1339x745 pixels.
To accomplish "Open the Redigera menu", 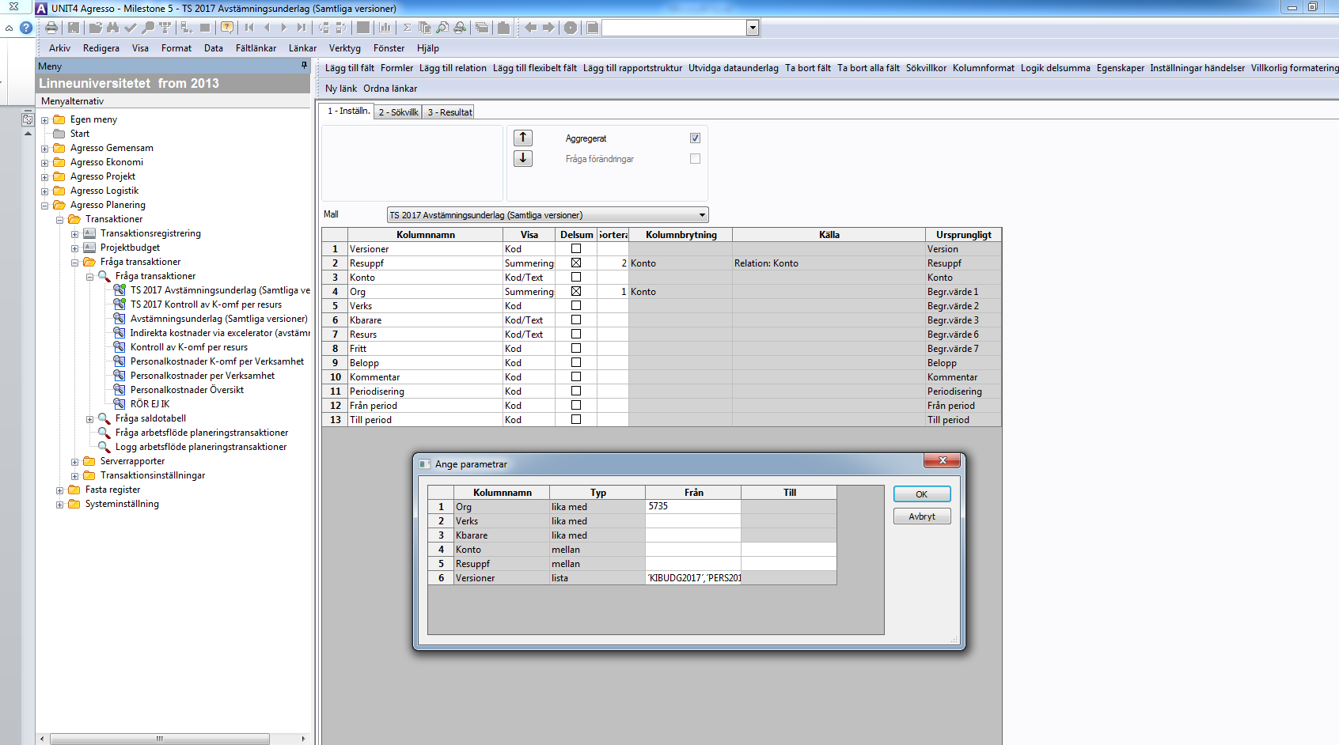I will pyautogui.click(x=101, y=48).
